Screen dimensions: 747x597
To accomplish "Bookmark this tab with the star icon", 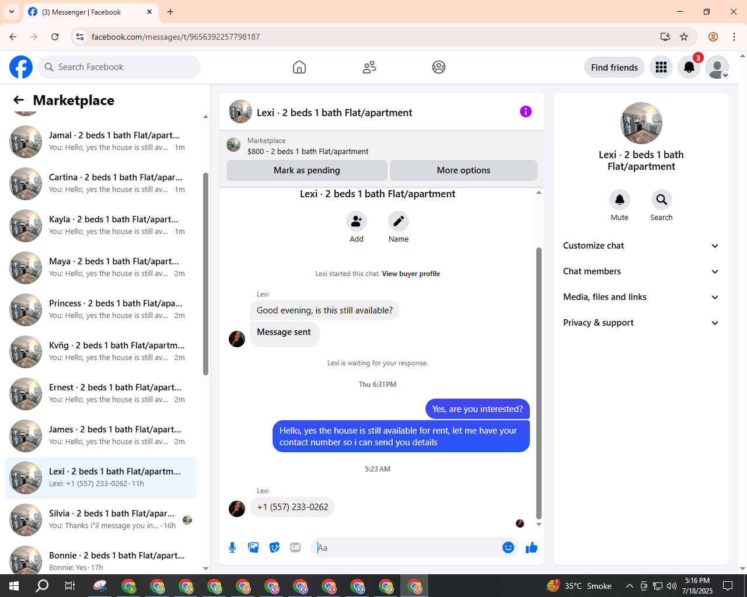I will pyautogui.click(x=684, y=37).
